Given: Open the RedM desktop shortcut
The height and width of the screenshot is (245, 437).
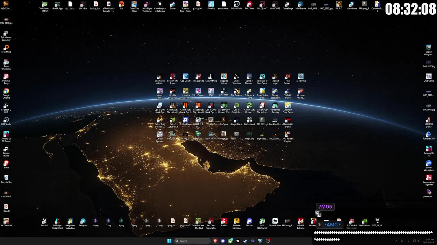Looking at the screenshot, I should point(224,223).
